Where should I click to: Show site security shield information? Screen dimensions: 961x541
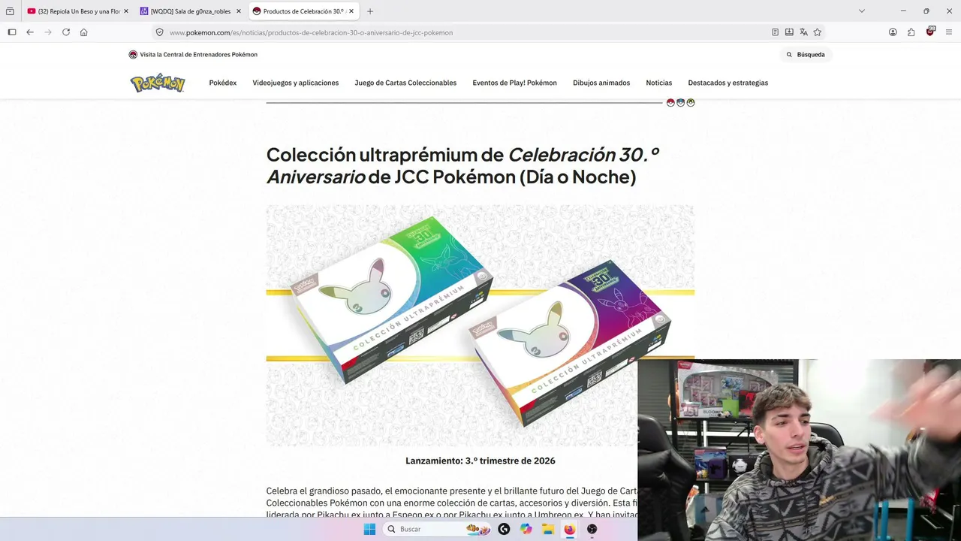(x=159, y=32)
